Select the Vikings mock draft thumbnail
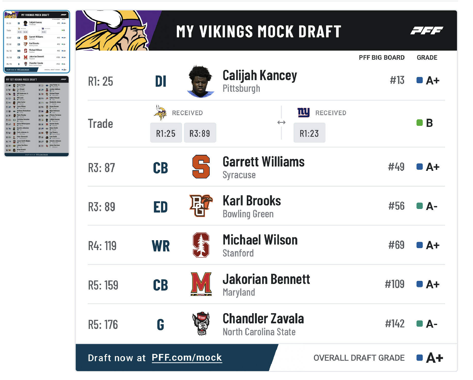This screenshot has height=380, width=473. [37, 42]
